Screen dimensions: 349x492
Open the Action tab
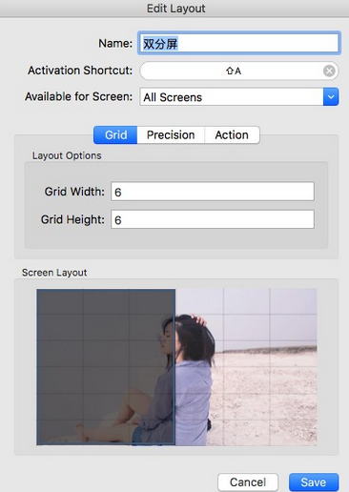click(232, 134)
